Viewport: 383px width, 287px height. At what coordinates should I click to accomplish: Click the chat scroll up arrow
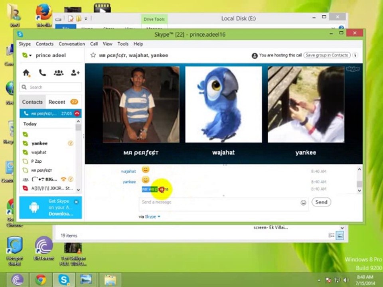(359, 169)
